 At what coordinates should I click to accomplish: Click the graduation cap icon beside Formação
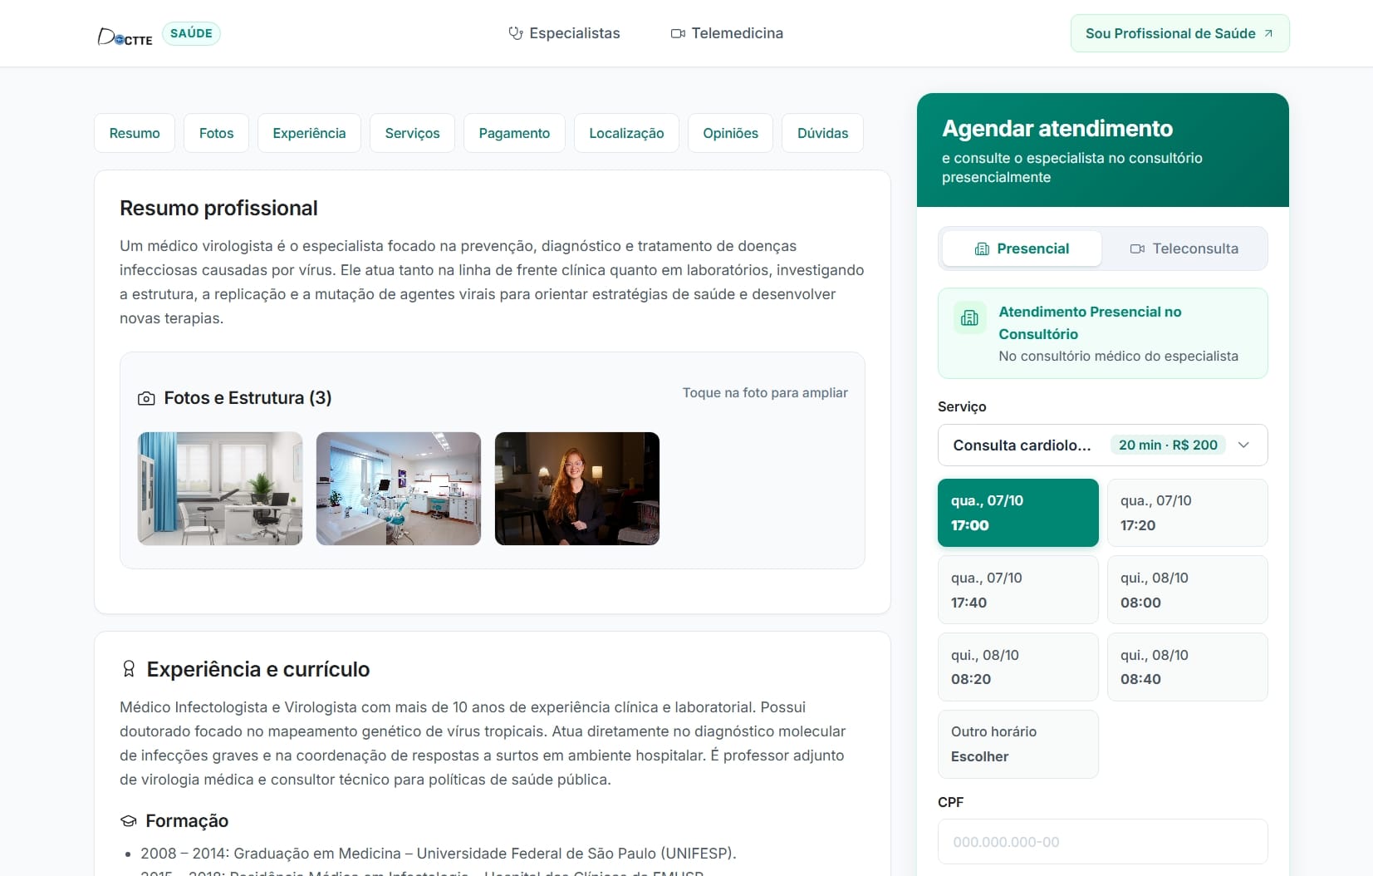coord(129,821)
